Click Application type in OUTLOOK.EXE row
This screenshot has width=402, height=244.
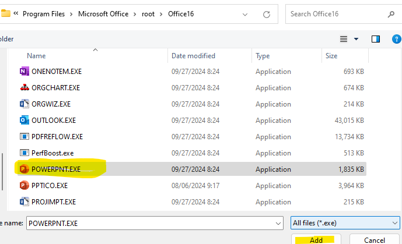tap(273, 121)
